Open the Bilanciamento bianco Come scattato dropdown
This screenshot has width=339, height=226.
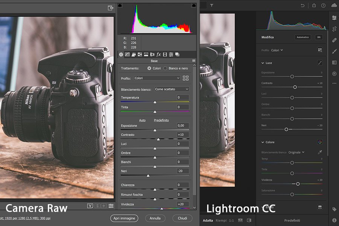[172, 89]
